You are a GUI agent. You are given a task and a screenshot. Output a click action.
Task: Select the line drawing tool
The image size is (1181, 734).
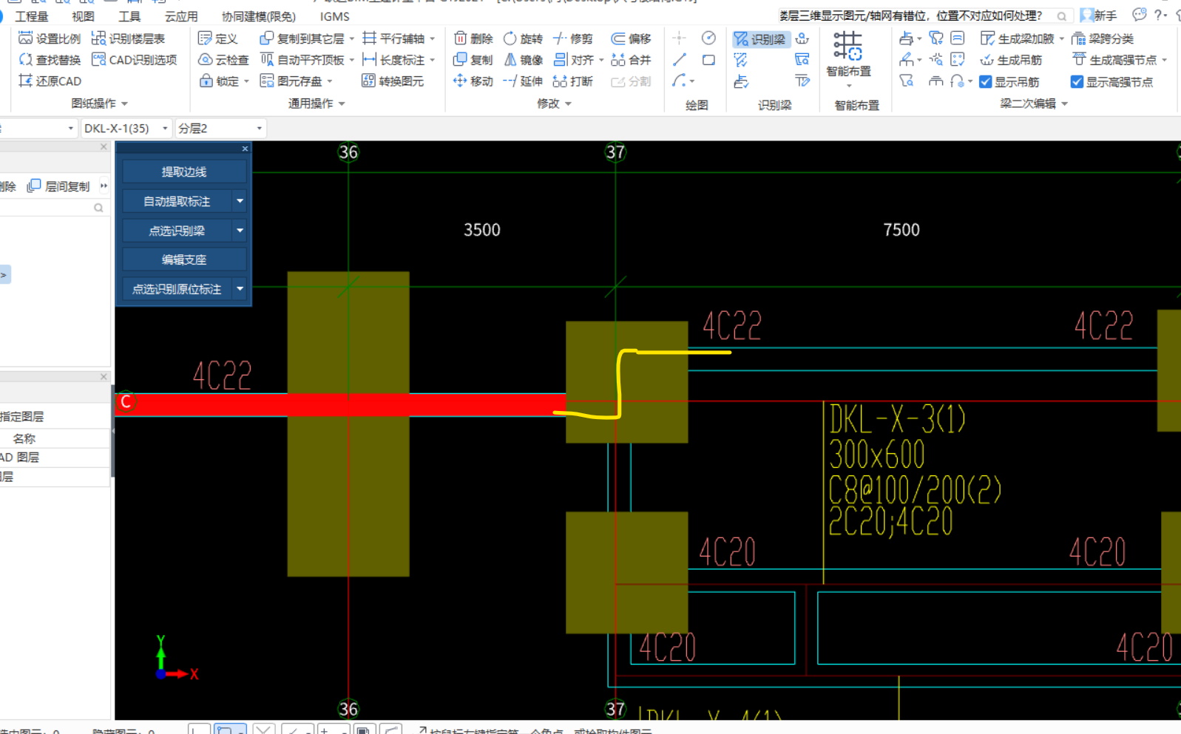(x=680, y=60)
